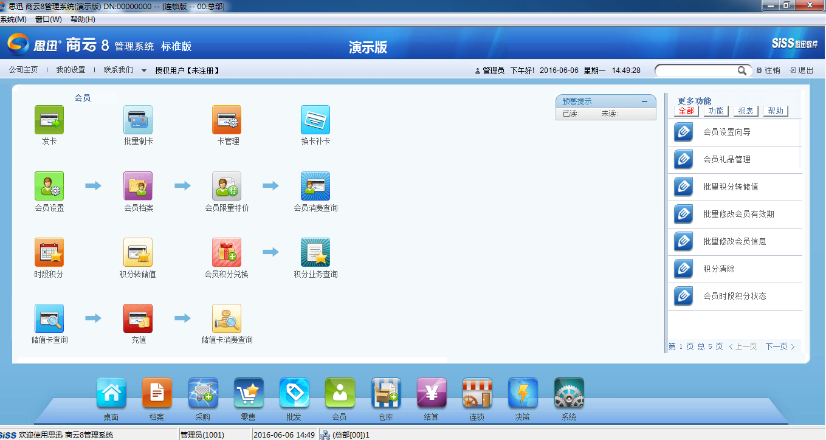Open 会员档案 member archive
The width and height of the screenshot is (826, 440).
click(x=138, y=186)
